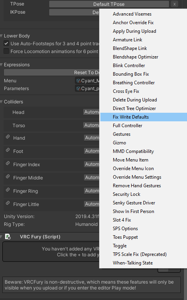
Task: Open Finger Little collider dropdown
Action: (x=92, y=204)
